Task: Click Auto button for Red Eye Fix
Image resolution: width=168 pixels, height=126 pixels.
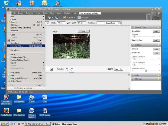Action: point(156,40)
